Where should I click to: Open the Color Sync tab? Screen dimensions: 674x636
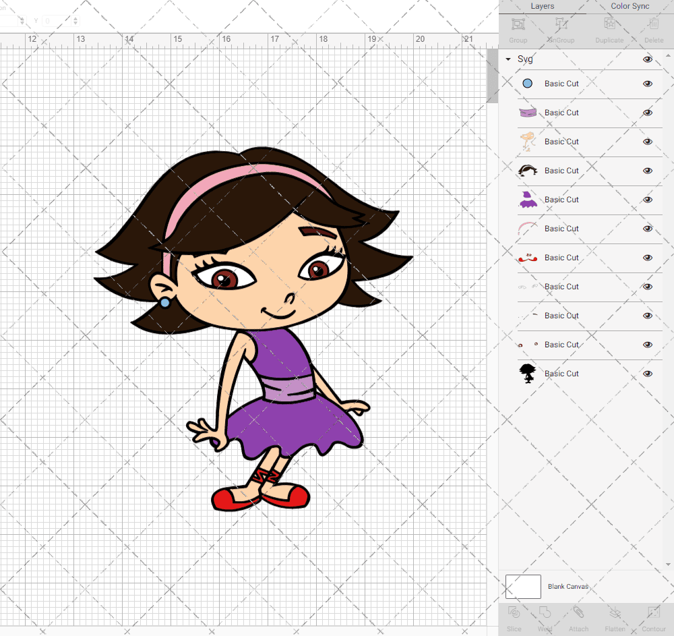630,6
